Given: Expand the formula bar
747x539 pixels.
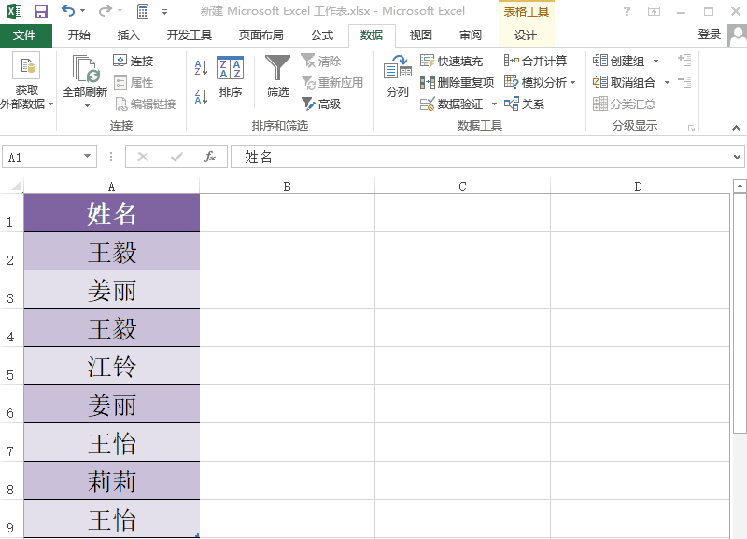Looking at the screenshot, I should point(737,157).
